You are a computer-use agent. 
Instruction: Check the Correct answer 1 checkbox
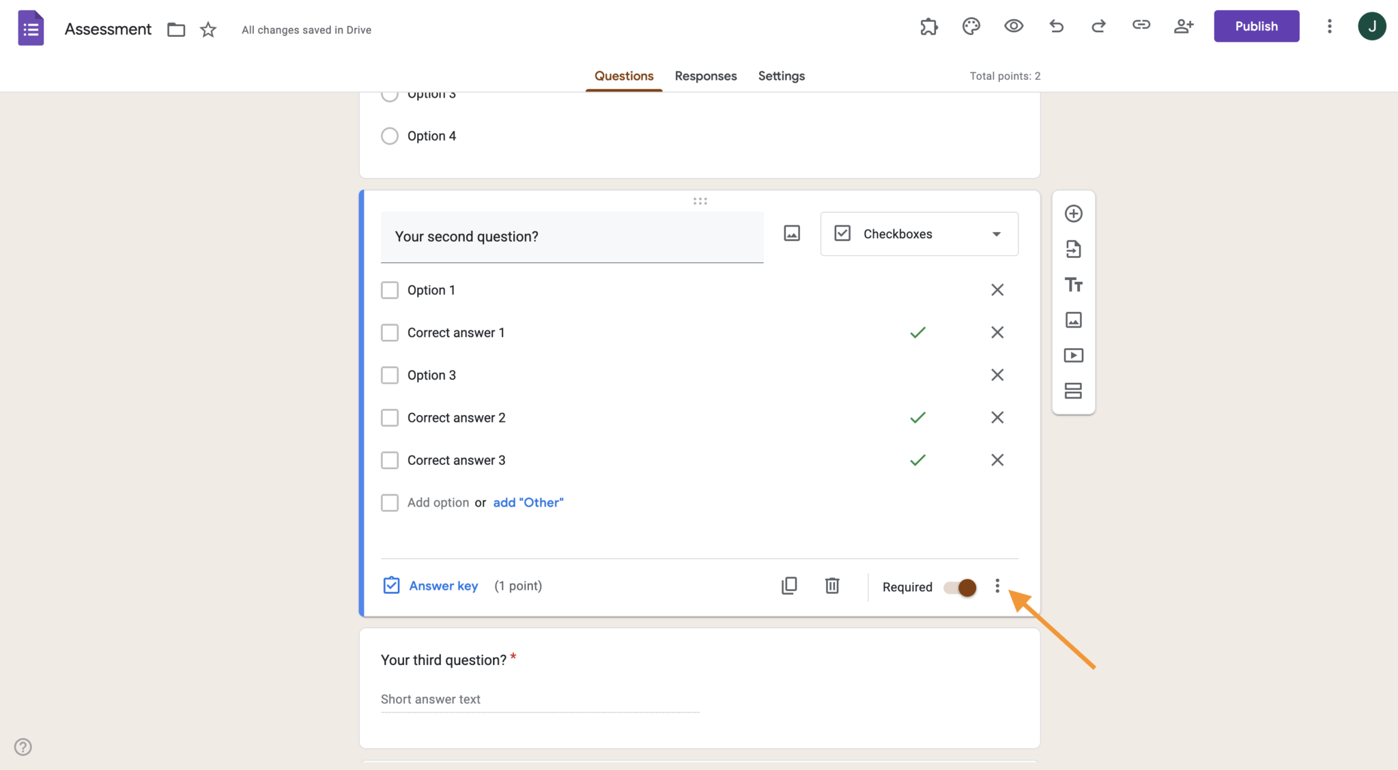pyautogui.click(x=390, y=332)
